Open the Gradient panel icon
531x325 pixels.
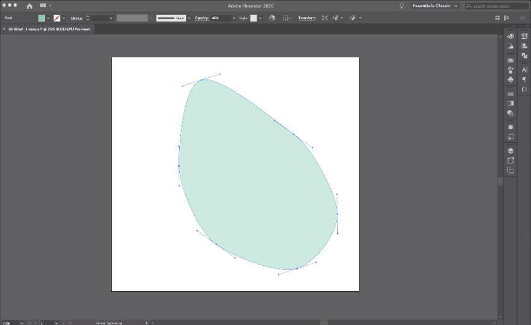coord(510,103)
